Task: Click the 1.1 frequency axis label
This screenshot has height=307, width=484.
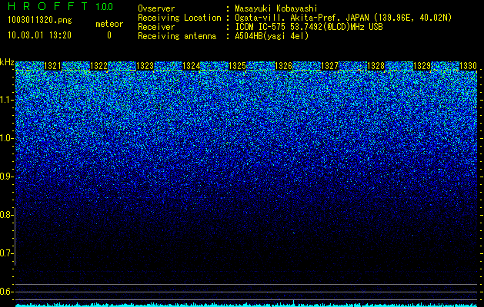Action: click(6, 100)
